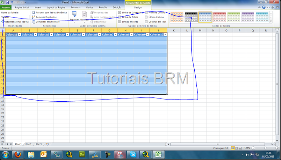Open Skype from the taskbar
Screen dimensions: 281x160
tap(133, 154)
